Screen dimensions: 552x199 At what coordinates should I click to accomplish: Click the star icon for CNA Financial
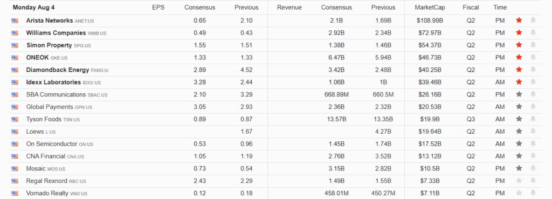click(x=519, y=156)
